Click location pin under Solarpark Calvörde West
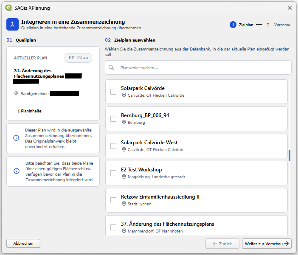Screen dimensions: 298x255 pyautogui.click(x=124, y=149)
